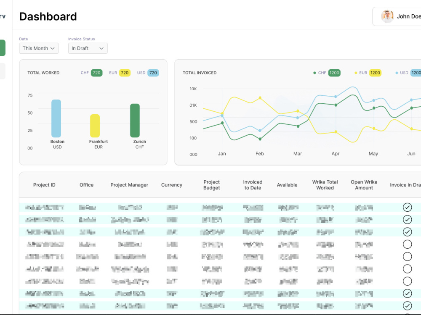Click the Boston USD blue bar

[56, 118]
